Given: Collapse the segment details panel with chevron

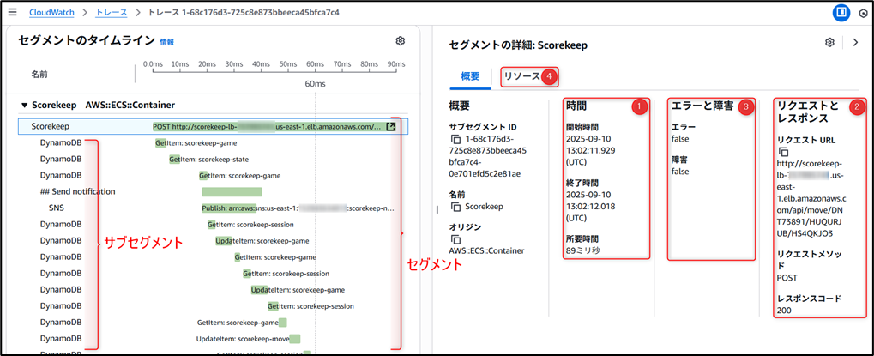Looking at the screenshot, I should 855,42.
